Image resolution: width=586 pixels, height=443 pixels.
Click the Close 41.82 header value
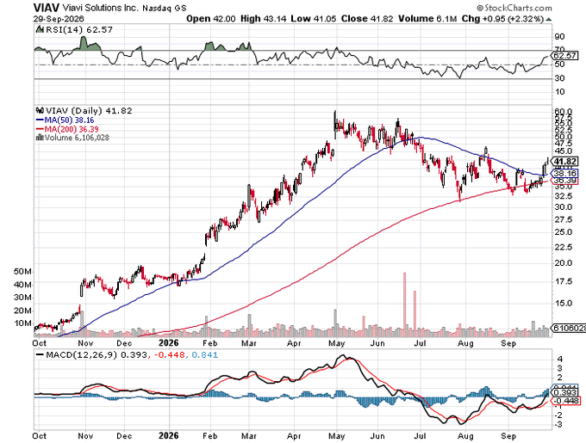point(367,19)
